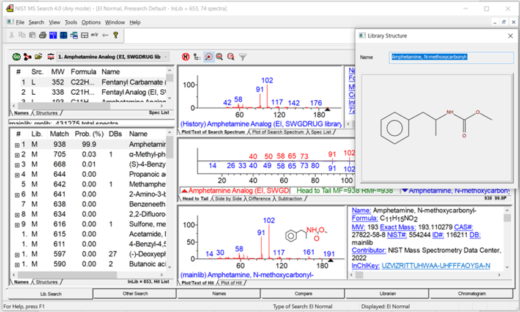Click the yellow question mark help icon
This screenshot has width=520, height=312.
point(116,35)
